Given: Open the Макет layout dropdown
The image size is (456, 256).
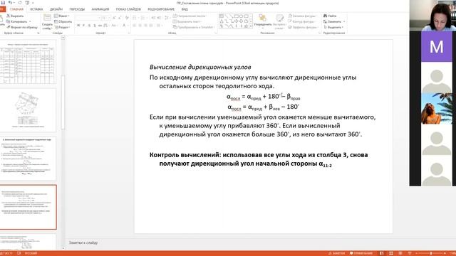Looking at the screenshot, I should click(x=62, y=16).
